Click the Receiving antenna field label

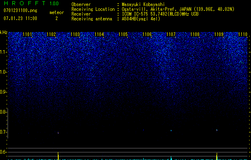click(92, 19)
